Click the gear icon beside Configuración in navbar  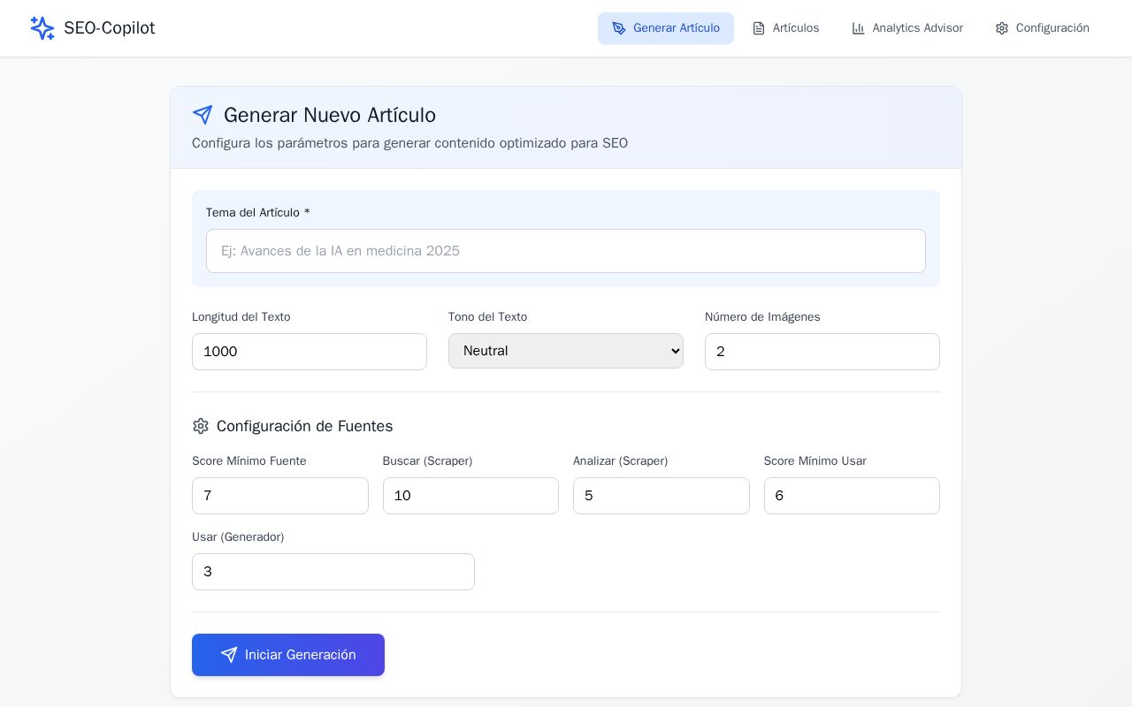point(1002,28)
